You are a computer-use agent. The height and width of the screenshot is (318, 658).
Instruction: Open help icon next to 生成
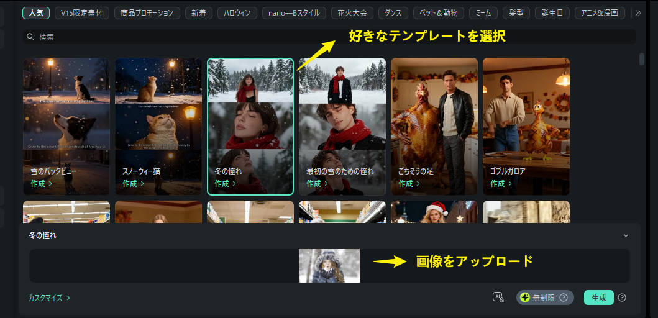[622, 298]
